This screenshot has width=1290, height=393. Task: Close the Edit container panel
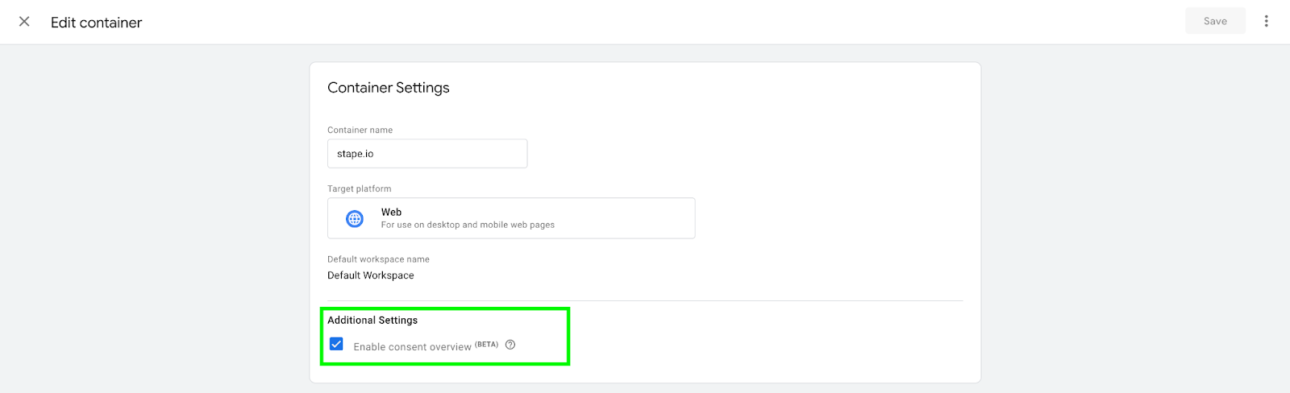click(24, 22)
